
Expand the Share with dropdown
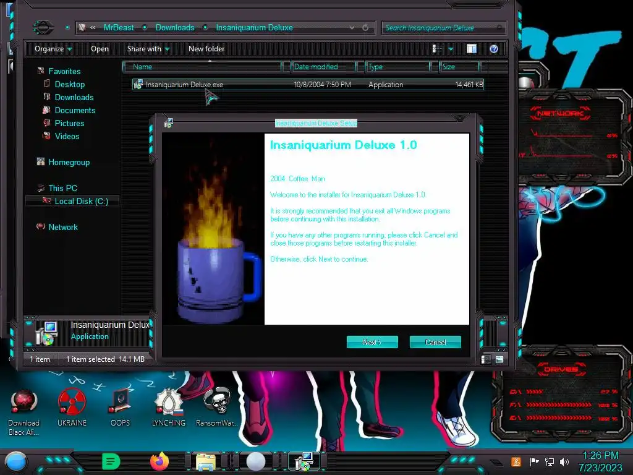pos(148,49)
